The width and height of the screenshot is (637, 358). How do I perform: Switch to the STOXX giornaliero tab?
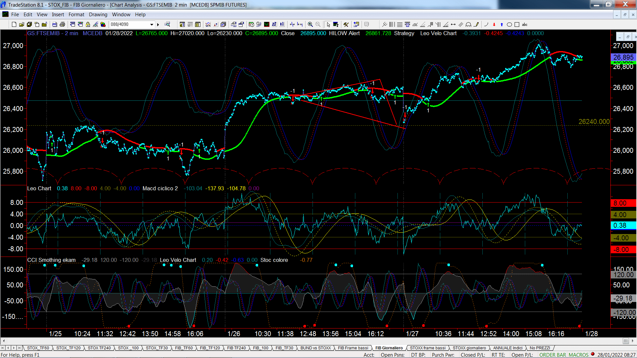tap(469, 348)
